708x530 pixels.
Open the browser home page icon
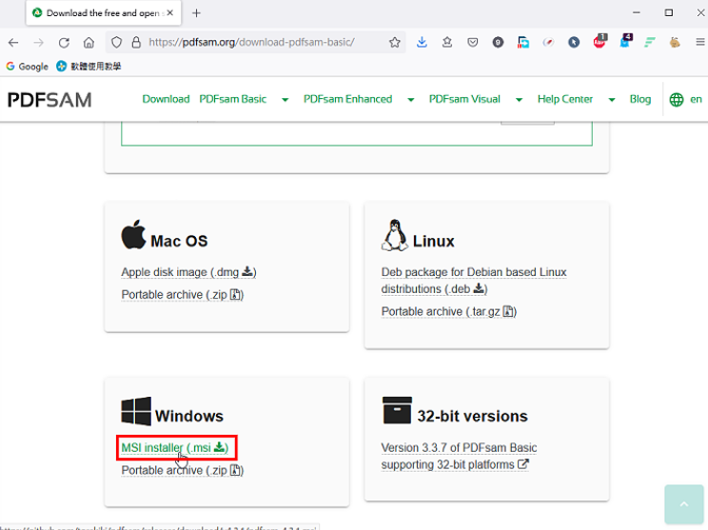[88, 43]
